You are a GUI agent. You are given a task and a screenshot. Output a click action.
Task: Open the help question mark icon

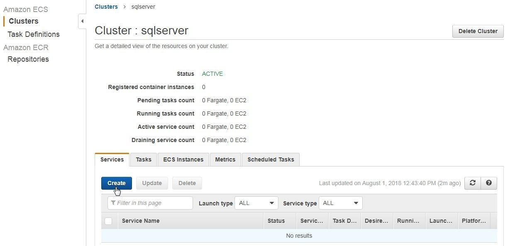(x=488, y=183)
